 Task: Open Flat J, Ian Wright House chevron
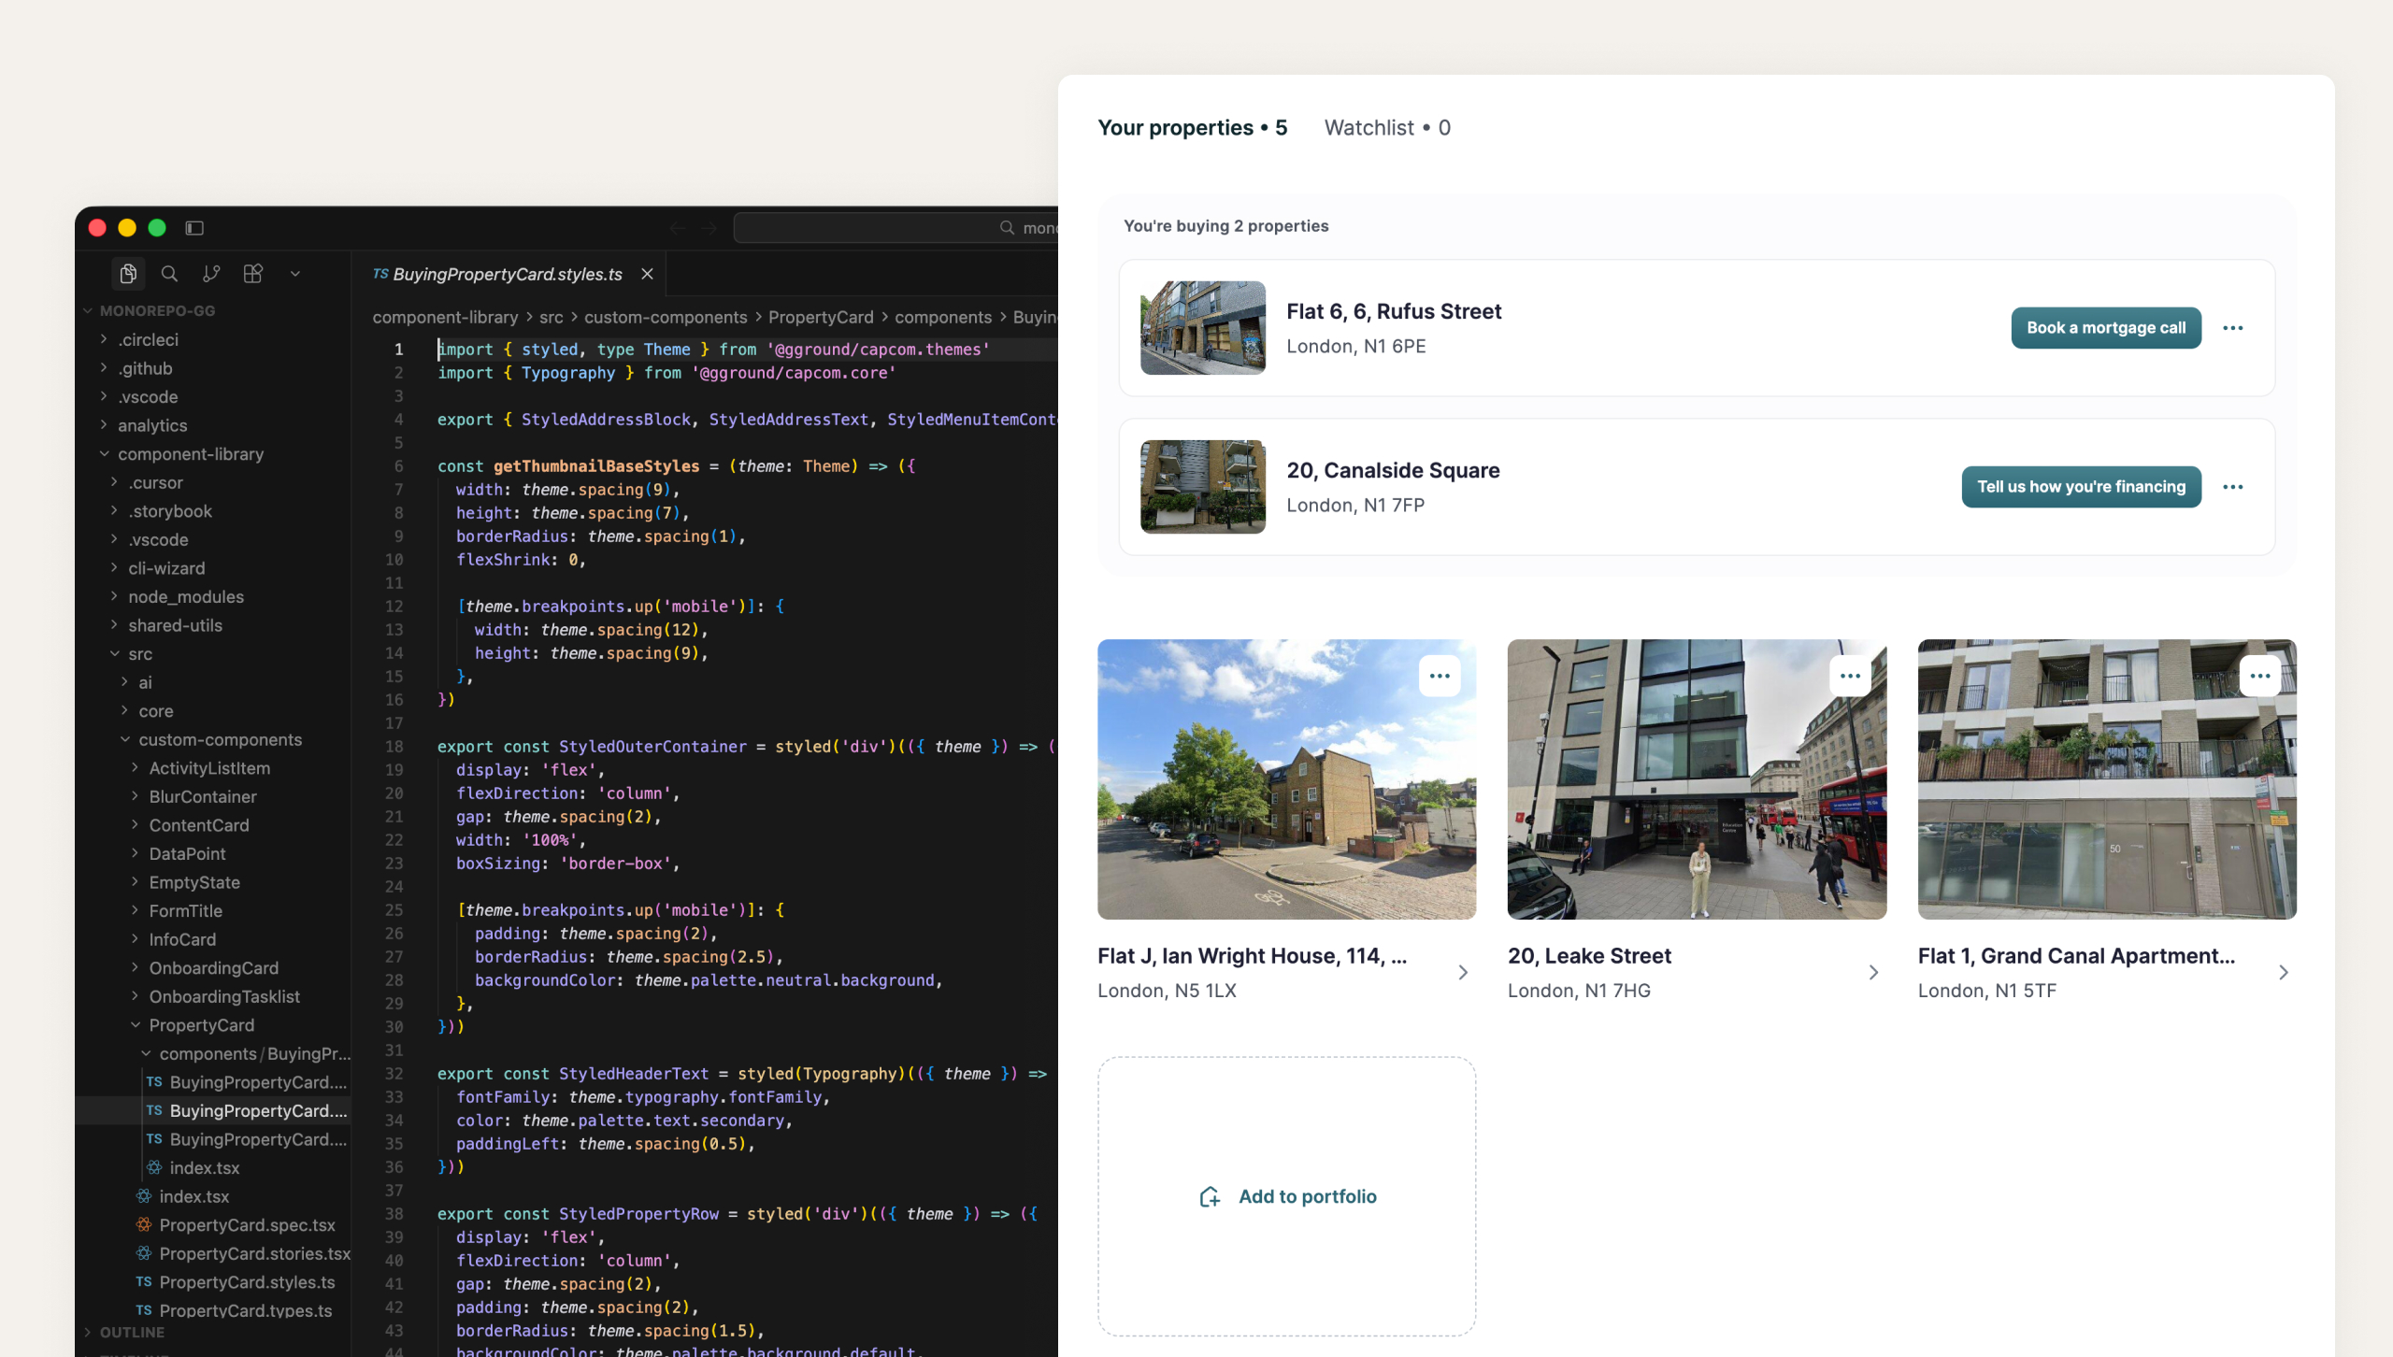(x=1463, y=973)
